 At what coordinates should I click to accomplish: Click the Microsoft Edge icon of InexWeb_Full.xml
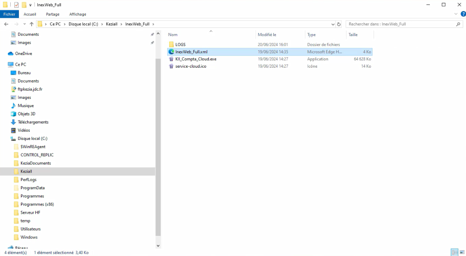pyautogui.click(x=171, y=52)
